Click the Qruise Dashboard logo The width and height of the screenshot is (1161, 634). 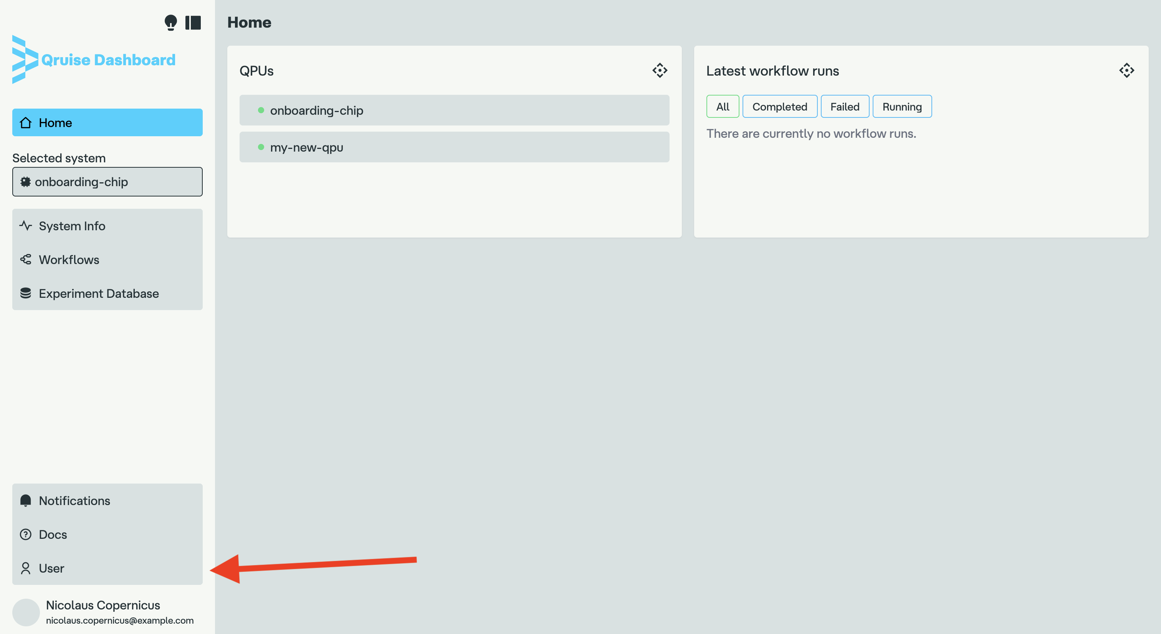click(x=94, y=59)
